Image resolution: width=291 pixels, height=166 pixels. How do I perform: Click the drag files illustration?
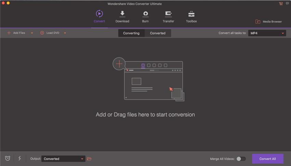pos(149,79)
